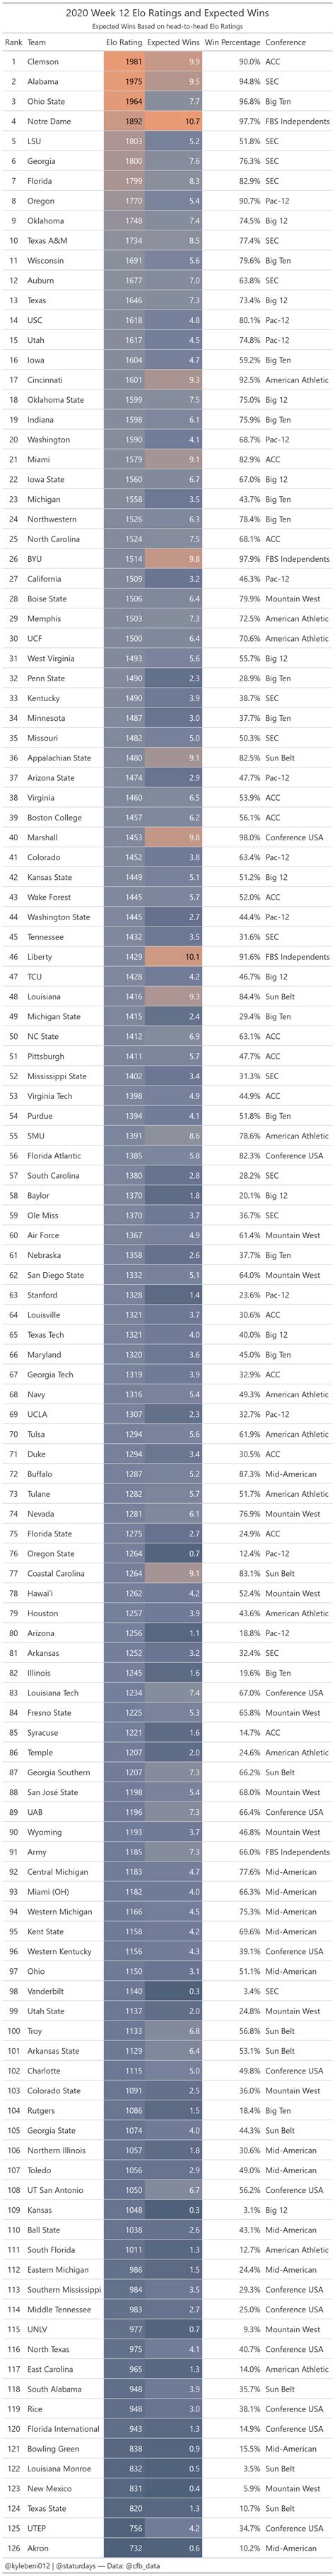Image resolution: width=335 pixels, height=2576 pixels.
Task: Click the Conference column header
Action: pyautogui.click(x=286, y=43)
